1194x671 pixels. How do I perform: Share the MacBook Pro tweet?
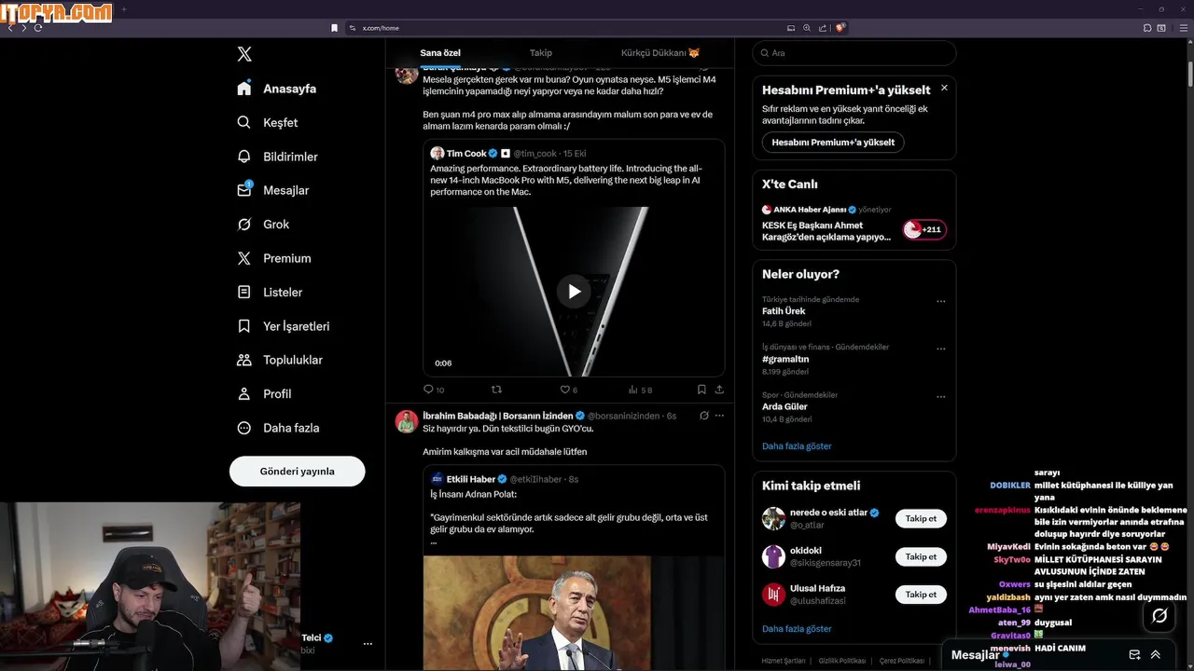coord(719,390)
